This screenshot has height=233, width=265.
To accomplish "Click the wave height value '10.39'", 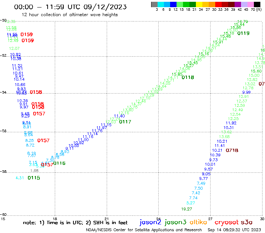I will pos(215,155).
